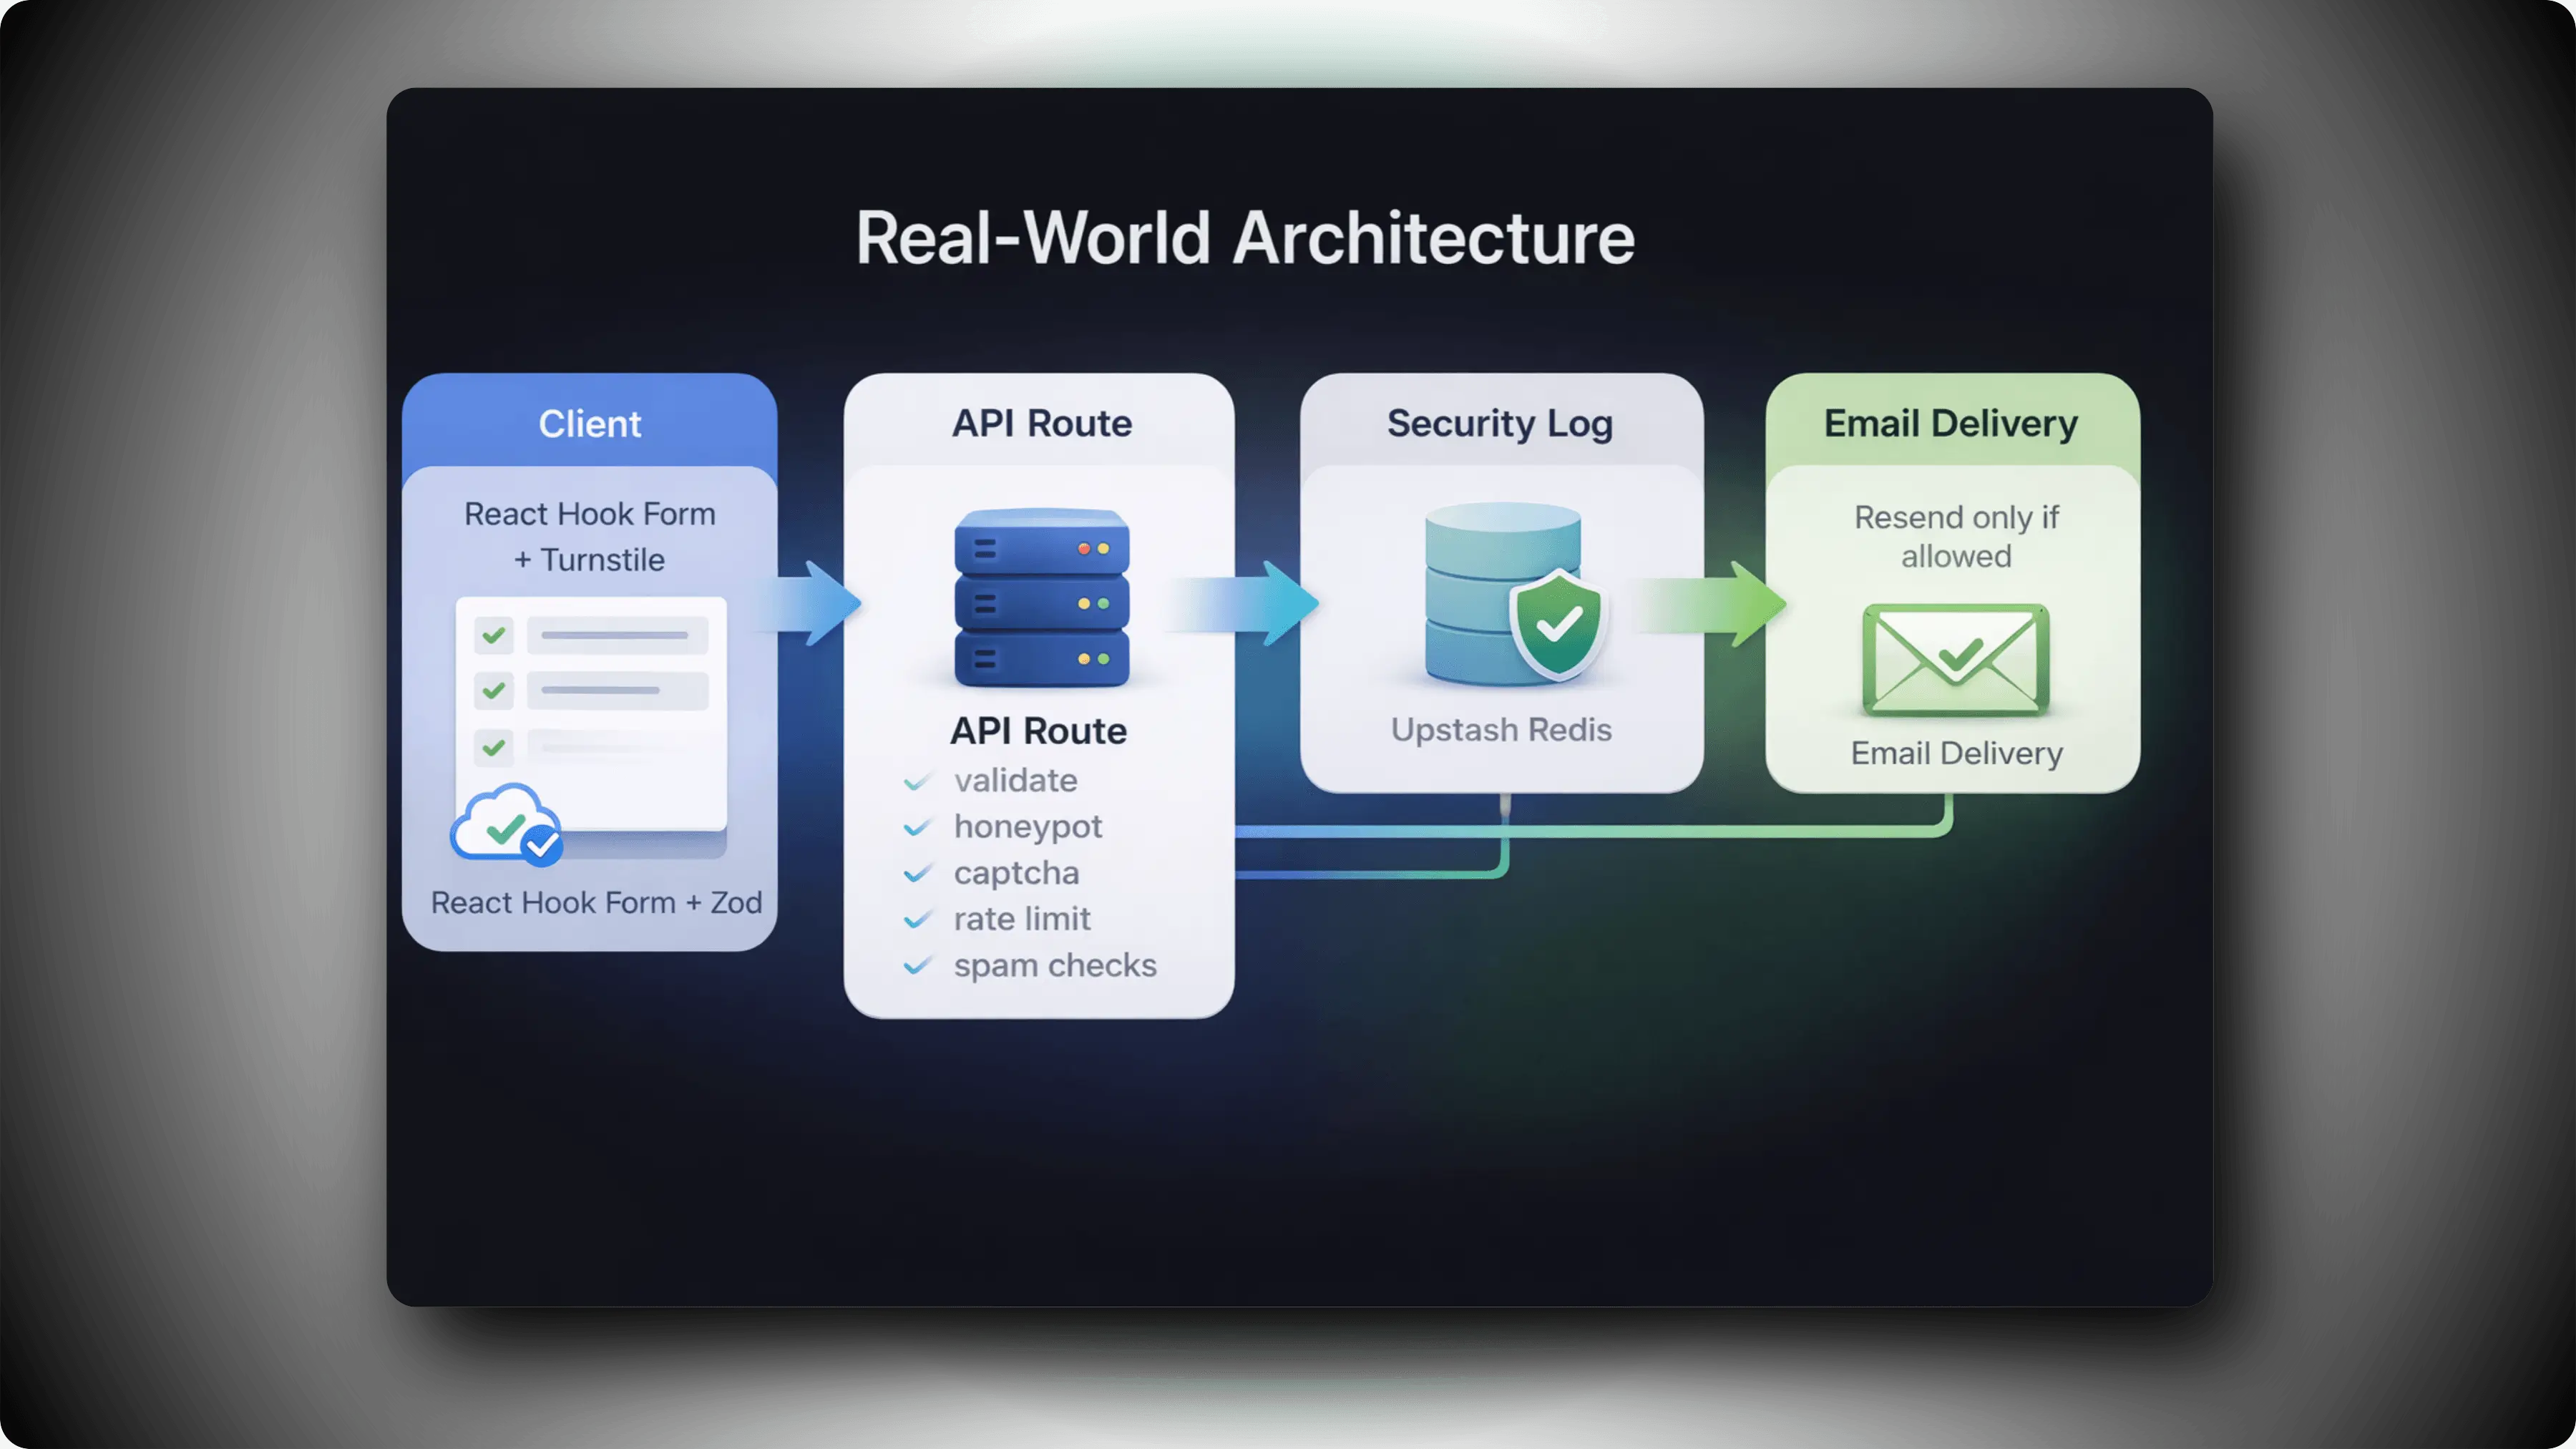Click the blue server stack icon
This screenshot has height=1449, width=2576.
pos(1041,598)
